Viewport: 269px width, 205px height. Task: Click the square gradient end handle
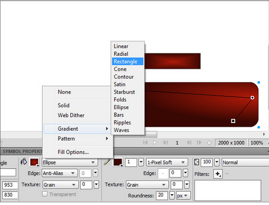(233, 121)
